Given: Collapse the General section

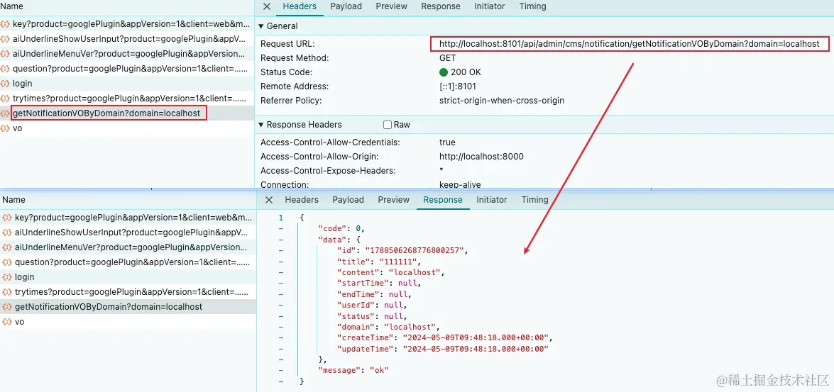Looking at the screenshot, I should (x=261, y=26).
